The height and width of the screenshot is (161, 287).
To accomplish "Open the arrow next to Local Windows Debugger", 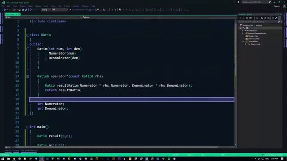I will click(x=94, y=10).
